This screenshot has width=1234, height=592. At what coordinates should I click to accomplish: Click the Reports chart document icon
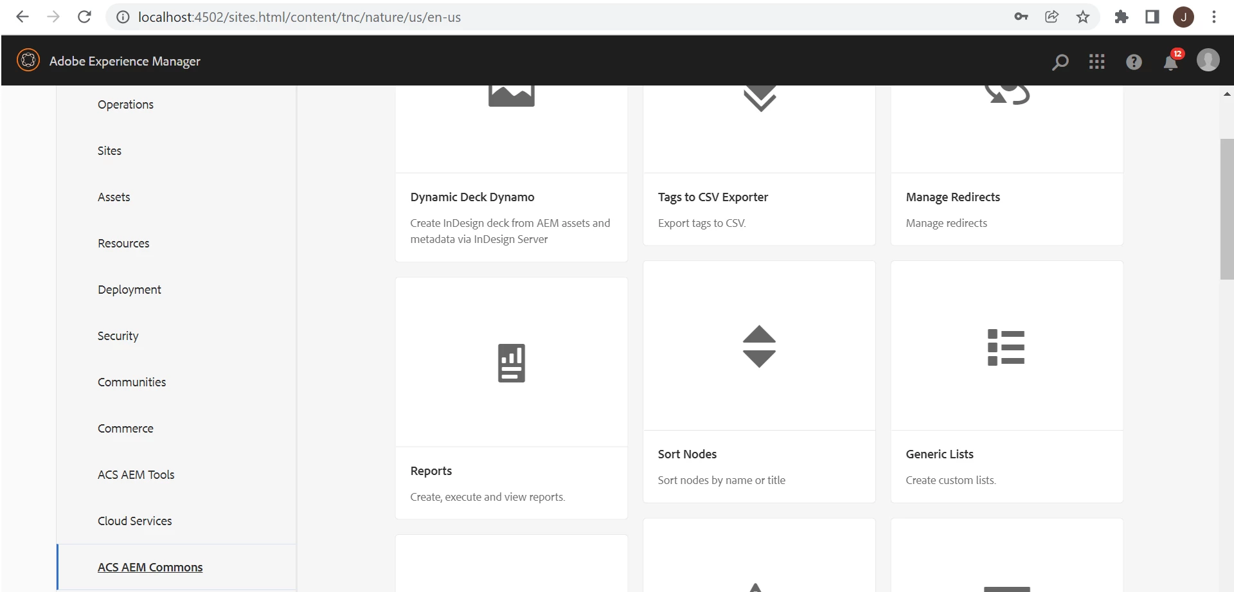click(512, 363)
